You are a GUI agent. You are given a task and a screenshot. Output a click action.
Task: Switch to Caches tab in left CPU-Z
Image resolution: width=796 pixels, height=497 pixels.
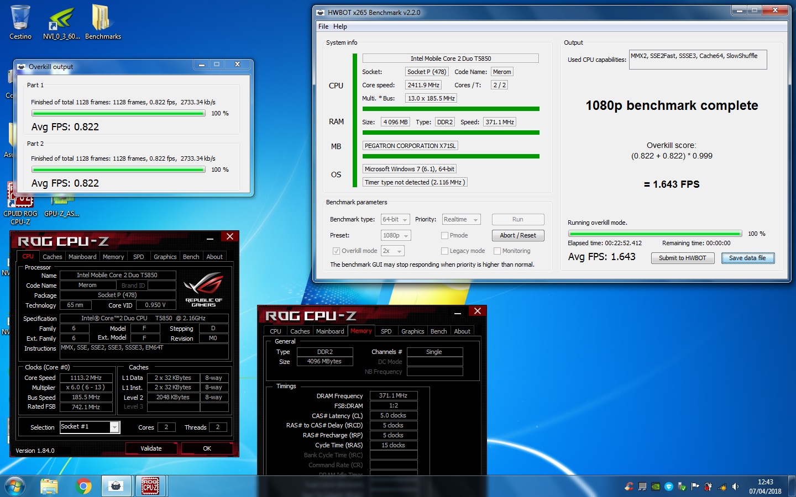pyautogui.click(x=53, y=257)
